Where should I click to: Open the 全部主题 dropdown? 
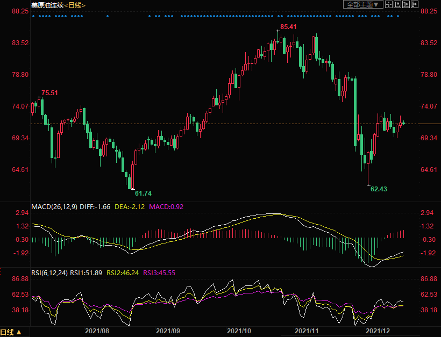pos(363,4)
